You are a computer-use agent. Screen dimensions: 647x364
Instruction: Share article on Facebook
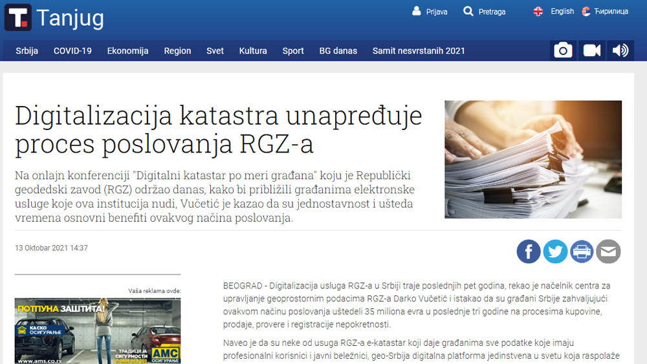pyautogui.click(x=529, y=252)
